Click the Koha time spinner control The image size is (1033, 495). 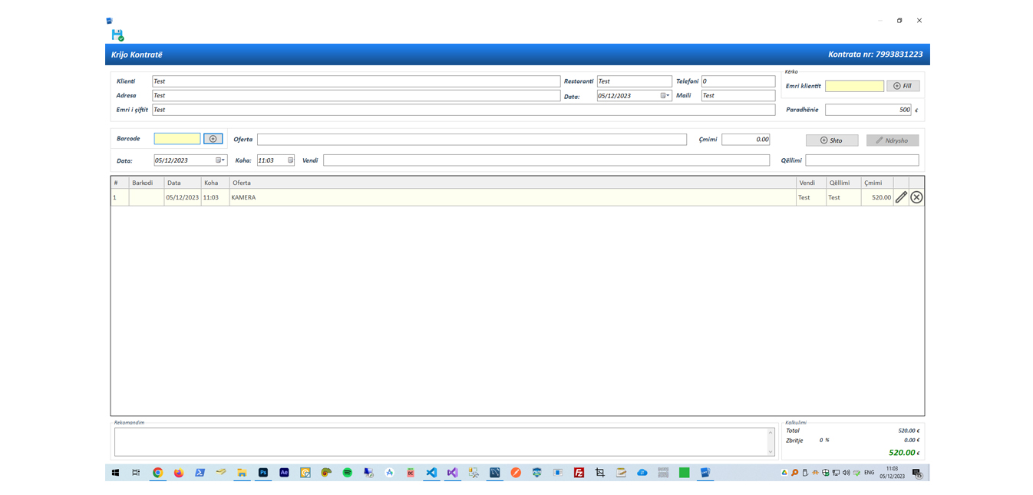[x=290, y=160]
